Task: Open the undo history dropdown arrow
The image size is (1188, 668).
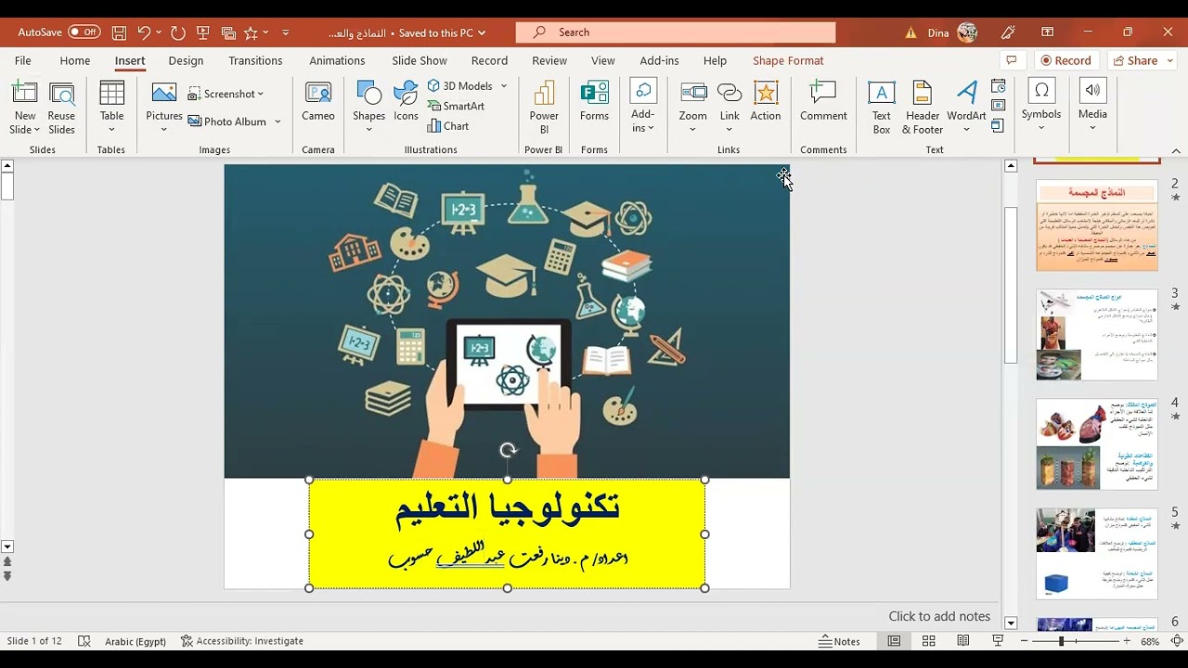Action: [159, 32]
